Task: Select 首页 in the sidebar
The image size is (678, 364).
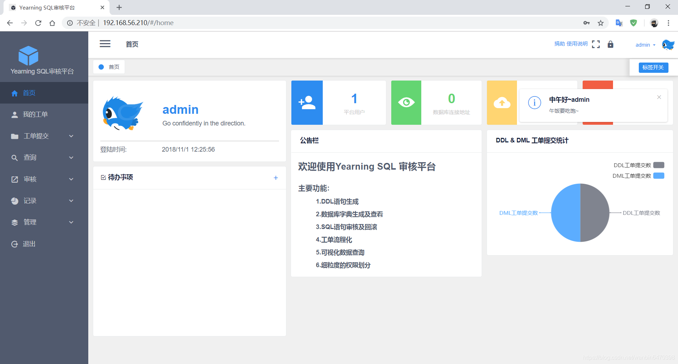Action: click(x=44, y=93)
